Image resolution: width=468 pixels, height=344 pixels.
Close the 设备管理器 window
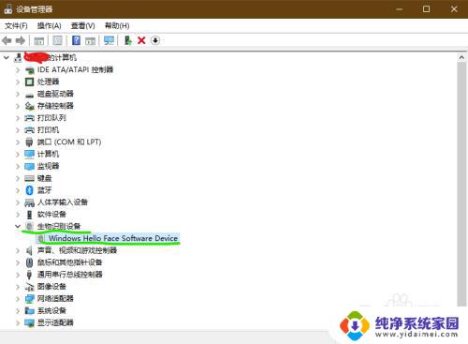coord(454,9)
